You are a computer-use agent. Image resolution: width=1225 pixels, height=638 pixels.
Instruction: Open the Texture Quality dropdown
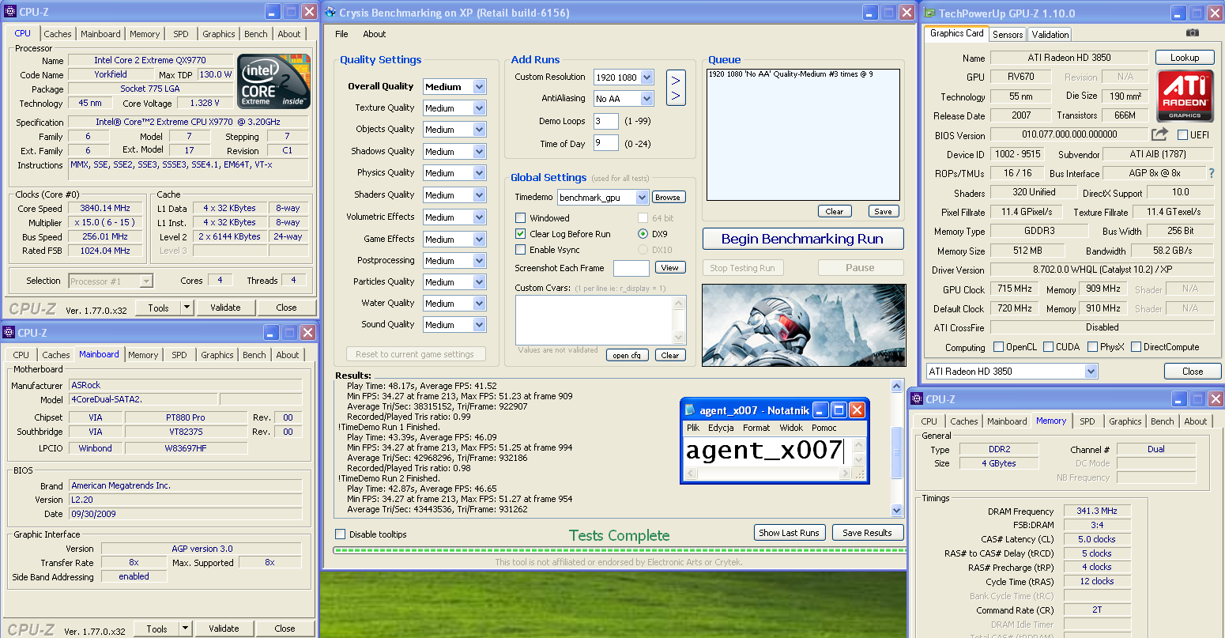click(479, 108)
